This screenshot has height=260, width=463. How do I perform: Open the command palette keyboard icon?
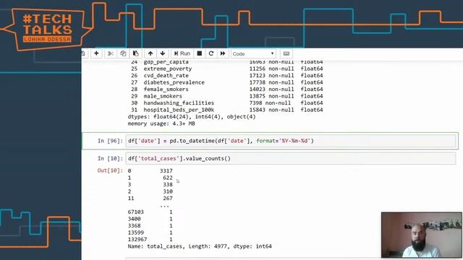click(x=286, y=53)
